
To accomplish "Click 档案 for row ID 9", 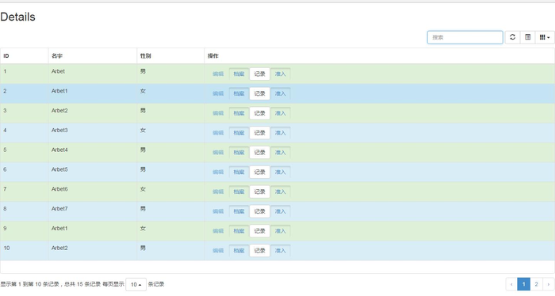I will coord(239,230).
